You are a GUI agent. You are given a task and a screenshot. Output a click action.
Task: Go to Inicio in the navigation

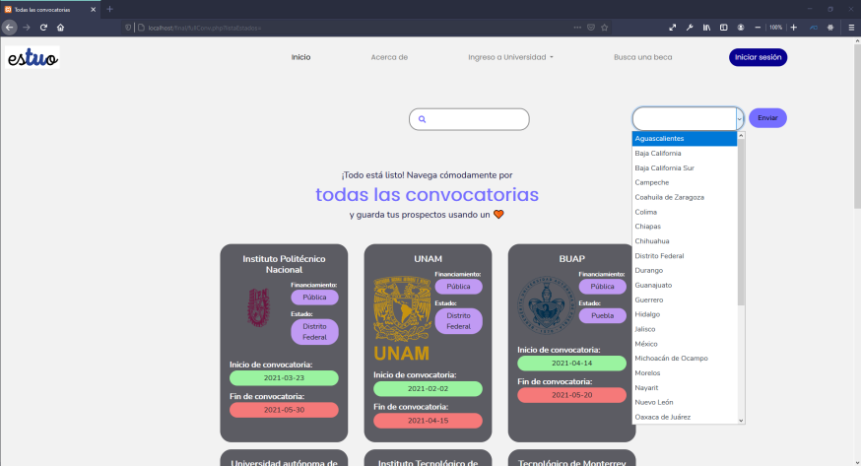[x=300, y=57]
